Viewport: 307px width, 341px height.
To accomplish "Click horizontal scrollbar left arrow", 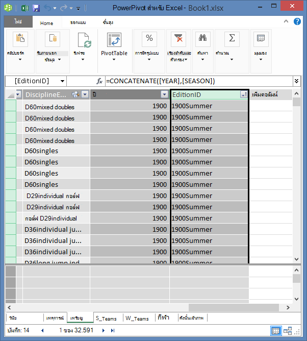I will 9,307.
